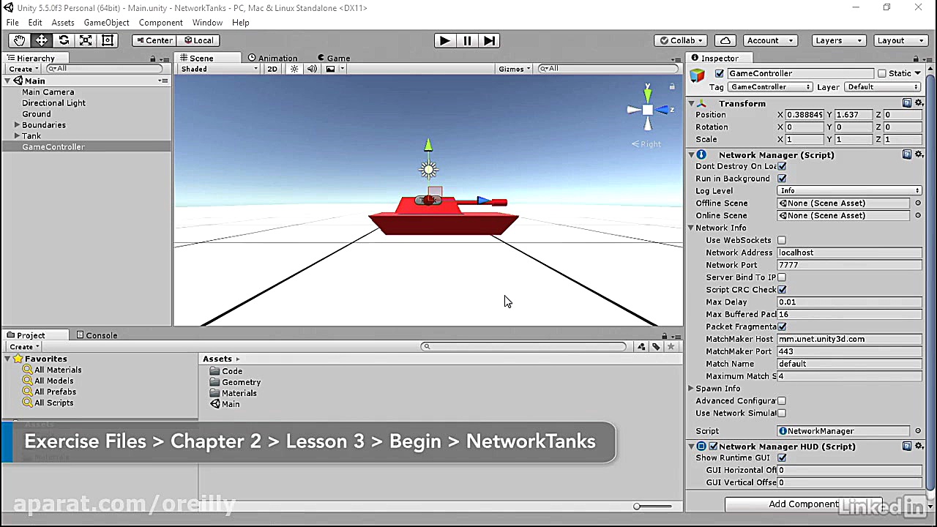
Task: Select the Hand tool in the toolbar
Action: [19, 40]
